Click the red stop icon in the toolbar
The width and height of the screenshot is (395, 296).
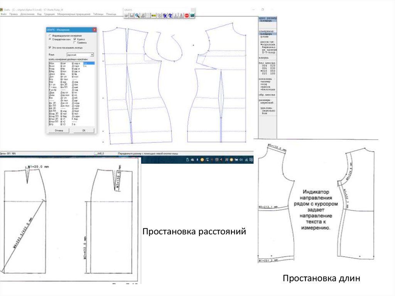(187, 16)
